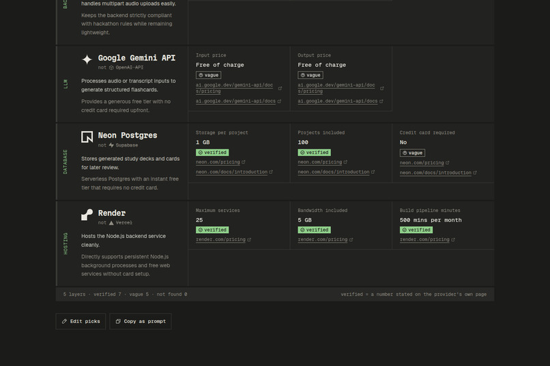
Task: Click the '500 mins per month' value
Action: click(431, 220)
